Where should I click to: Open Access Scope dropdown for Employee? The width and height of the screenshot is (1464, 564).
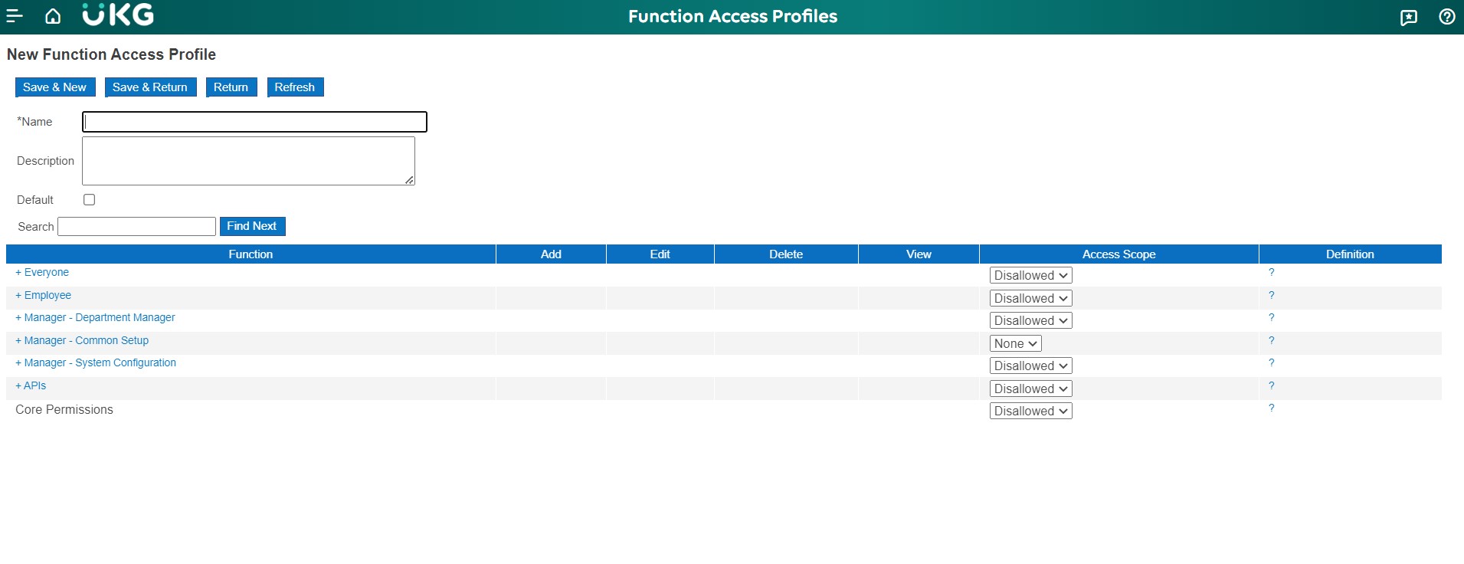pyautogui.click(x=1030, y=298)
